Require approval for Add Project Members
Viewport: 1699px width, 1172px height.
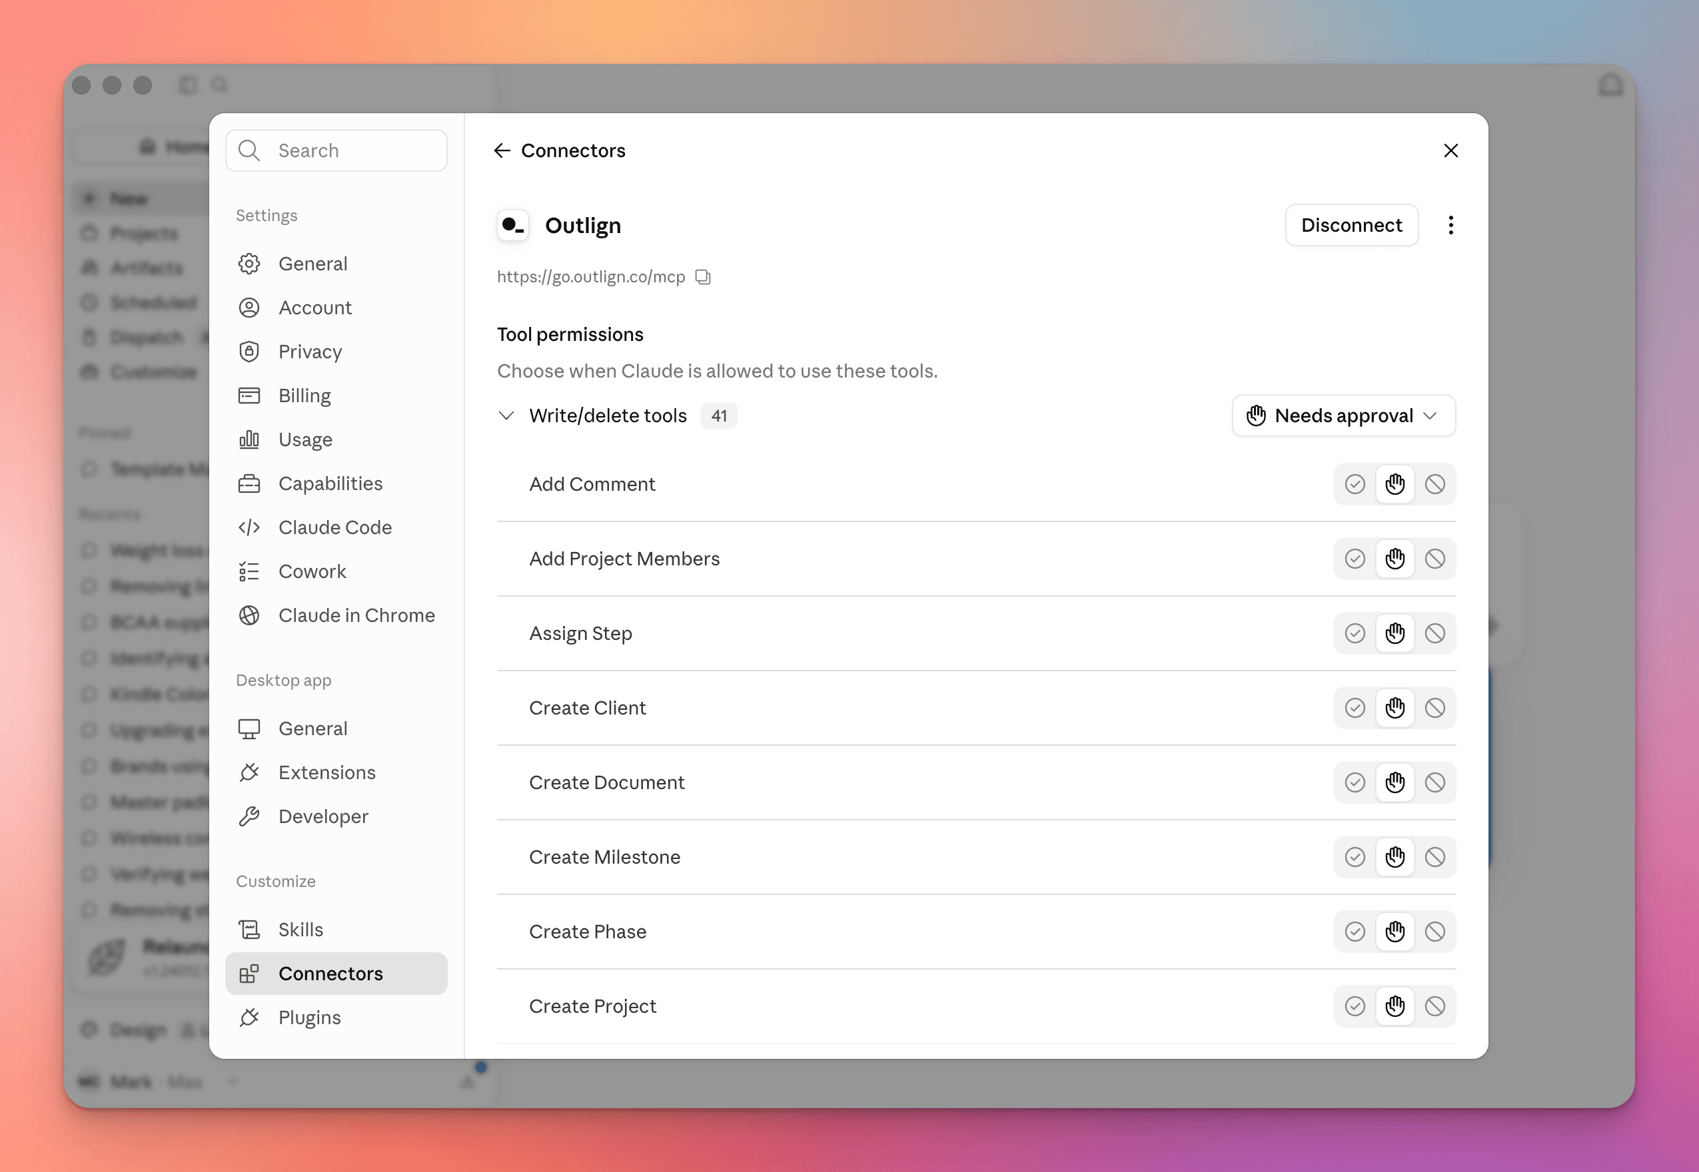1395,559
